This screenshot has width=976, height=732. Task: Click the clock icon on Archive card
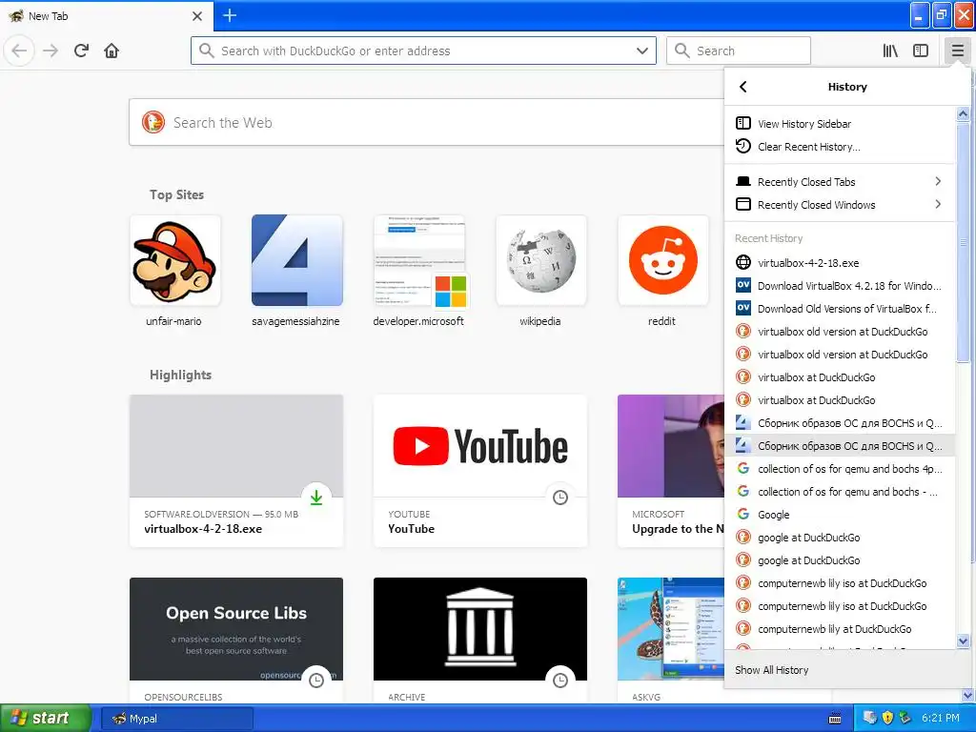click(560, 681)
